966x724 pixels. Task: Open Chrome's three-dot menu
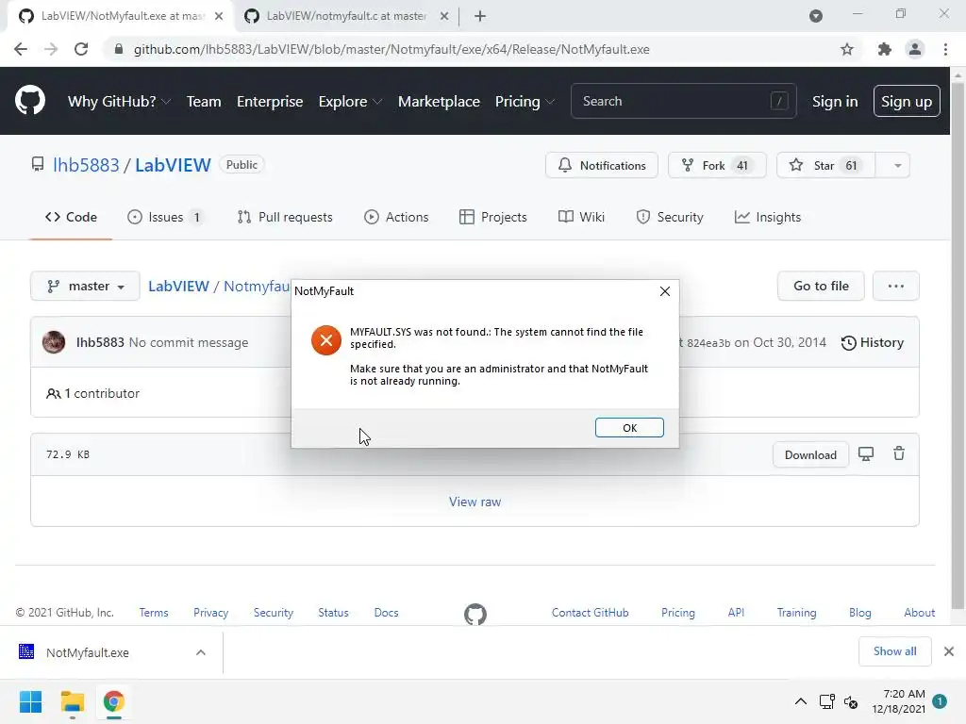[945, 49]
